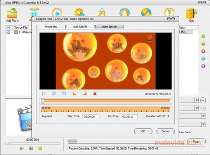Expand the second dropdown in main window

tap(196, 108)
